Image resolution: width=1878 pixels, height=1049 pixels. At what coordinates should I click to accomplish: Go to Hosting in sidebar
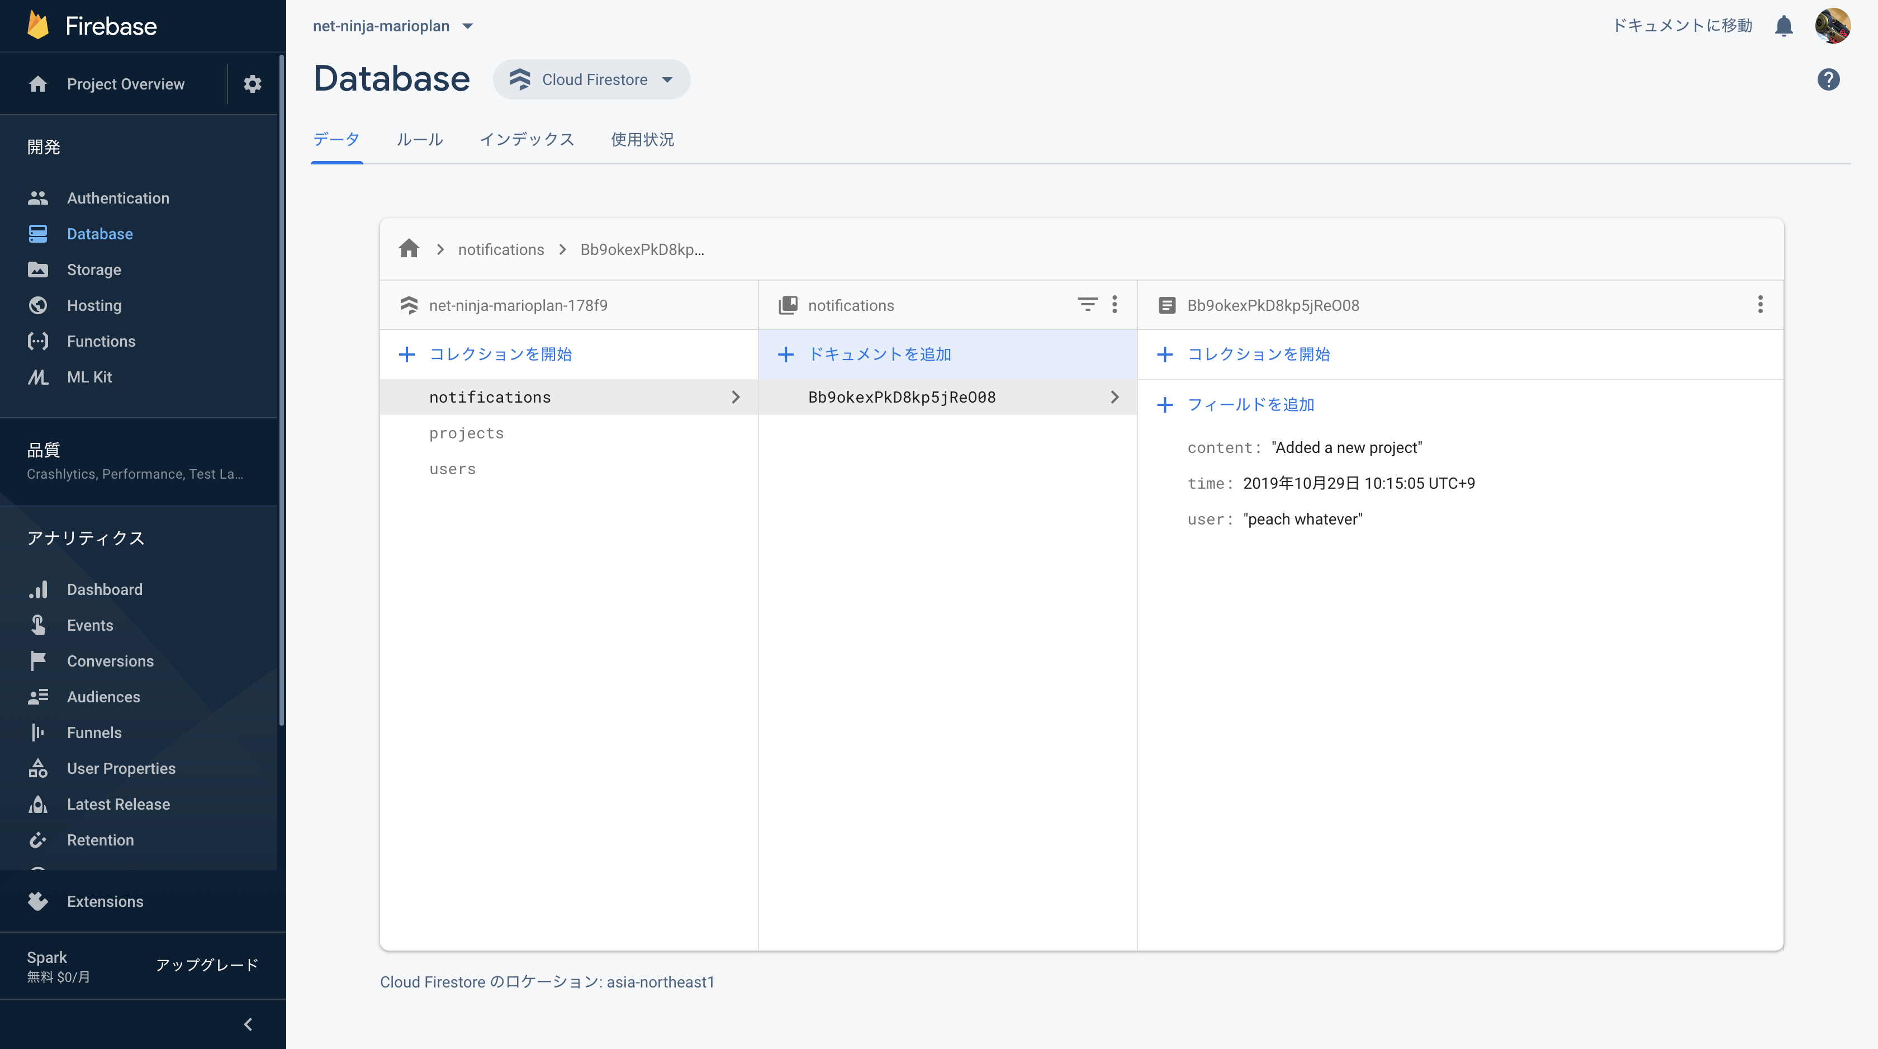pyautogui.click(x=94, y=305)
